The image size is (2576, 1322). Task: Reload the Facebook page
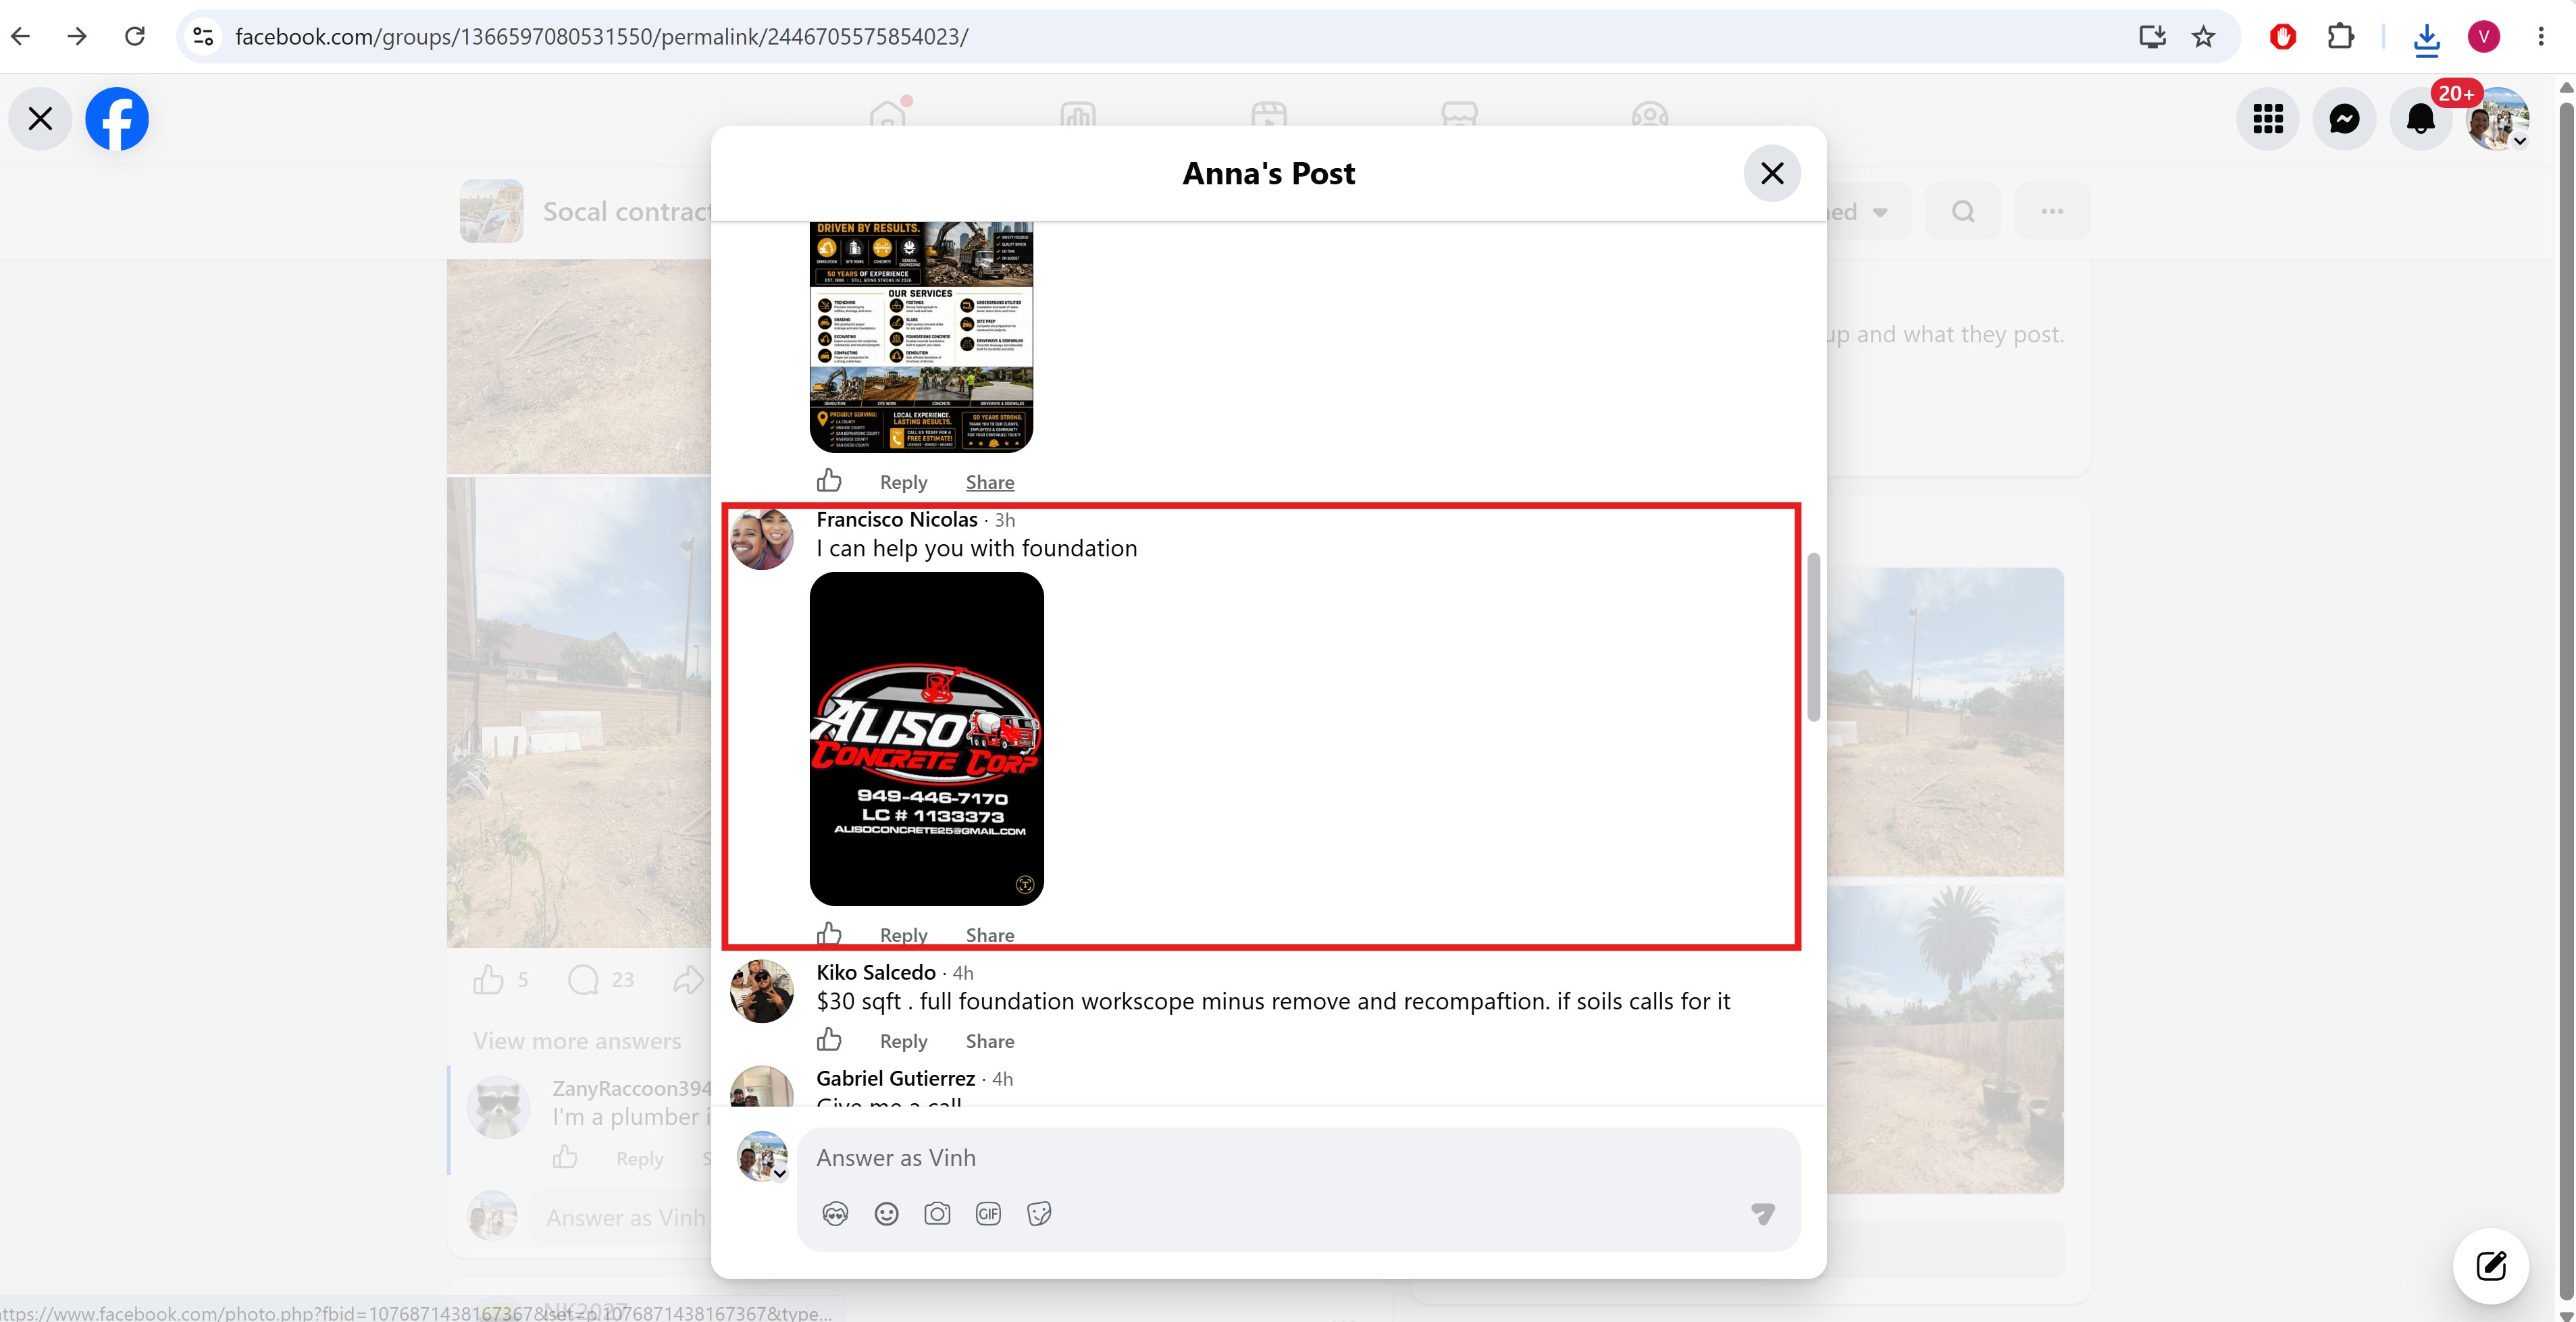coord(135,37)
